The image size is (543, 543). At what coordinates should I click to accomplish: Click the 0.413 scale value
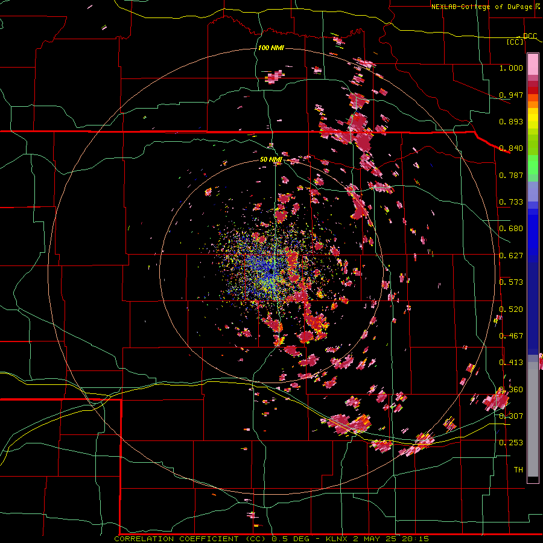coord(511,363)
